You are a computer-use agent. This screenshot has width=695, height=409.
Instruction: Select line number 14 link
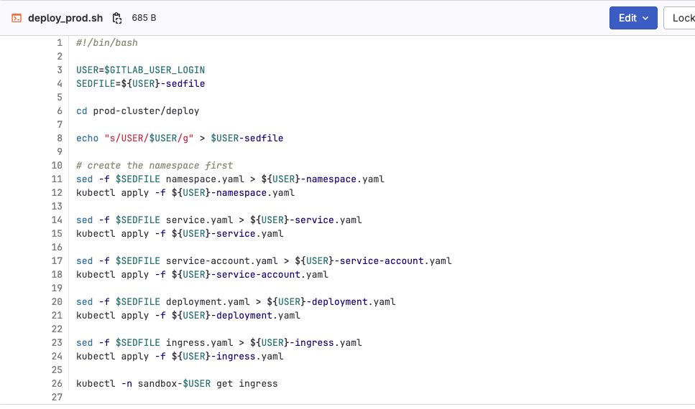pos(57,220)
